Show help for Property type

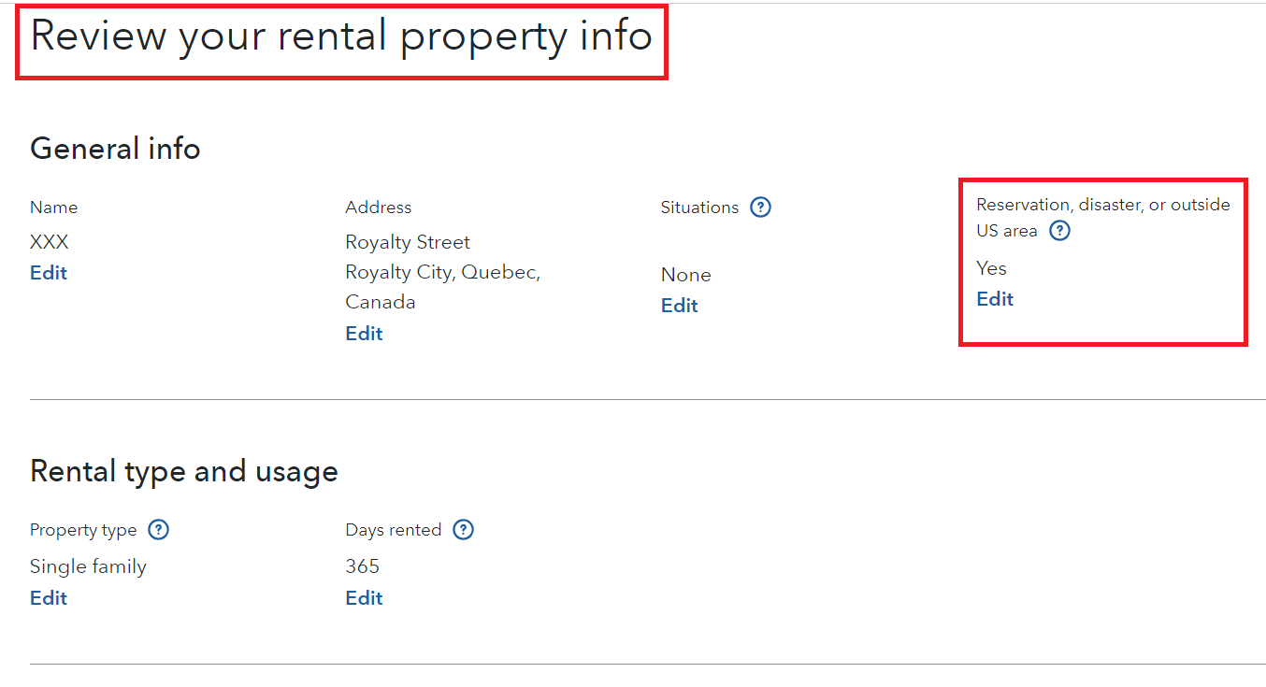pyautogui.click(x=159, y=530)
